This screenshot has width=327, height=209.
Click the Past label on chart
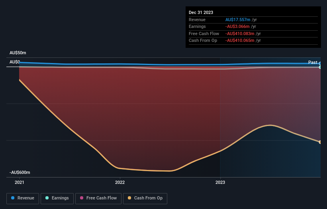313,62
